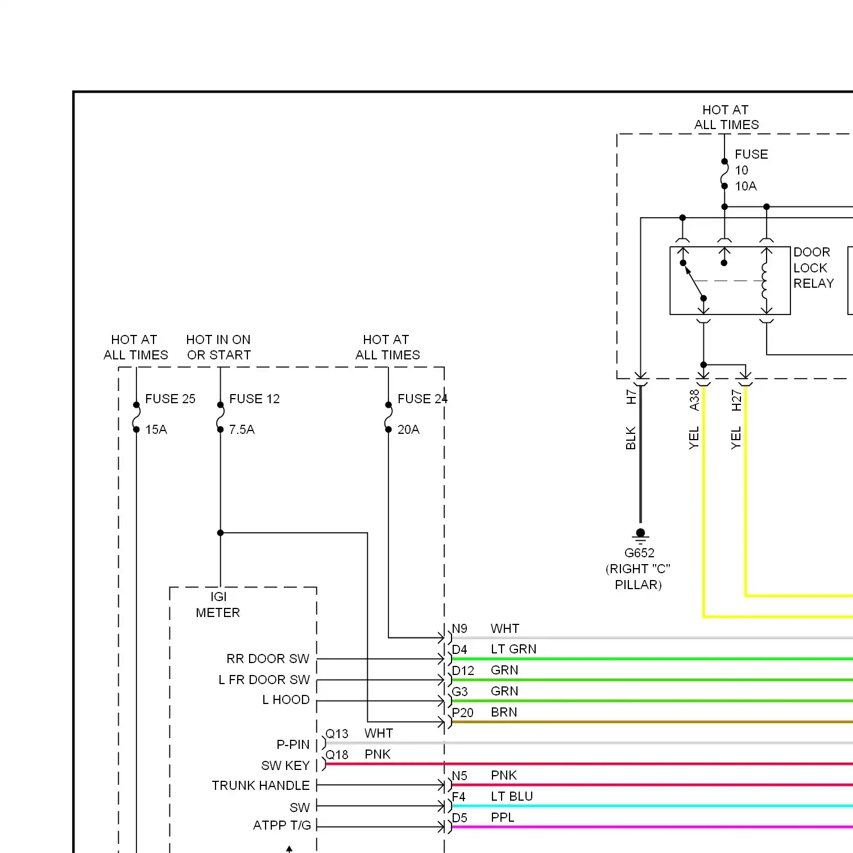Image resolution: width=853 pixels, height=853 pixels.
Task: Click the L FR DOOR SW label
Action: click(x=264, y=680)
